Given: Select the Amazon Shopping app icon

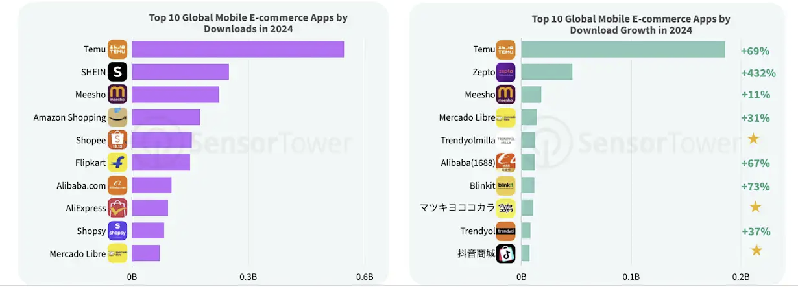Looking at the screenshot, I should point(117,117).
